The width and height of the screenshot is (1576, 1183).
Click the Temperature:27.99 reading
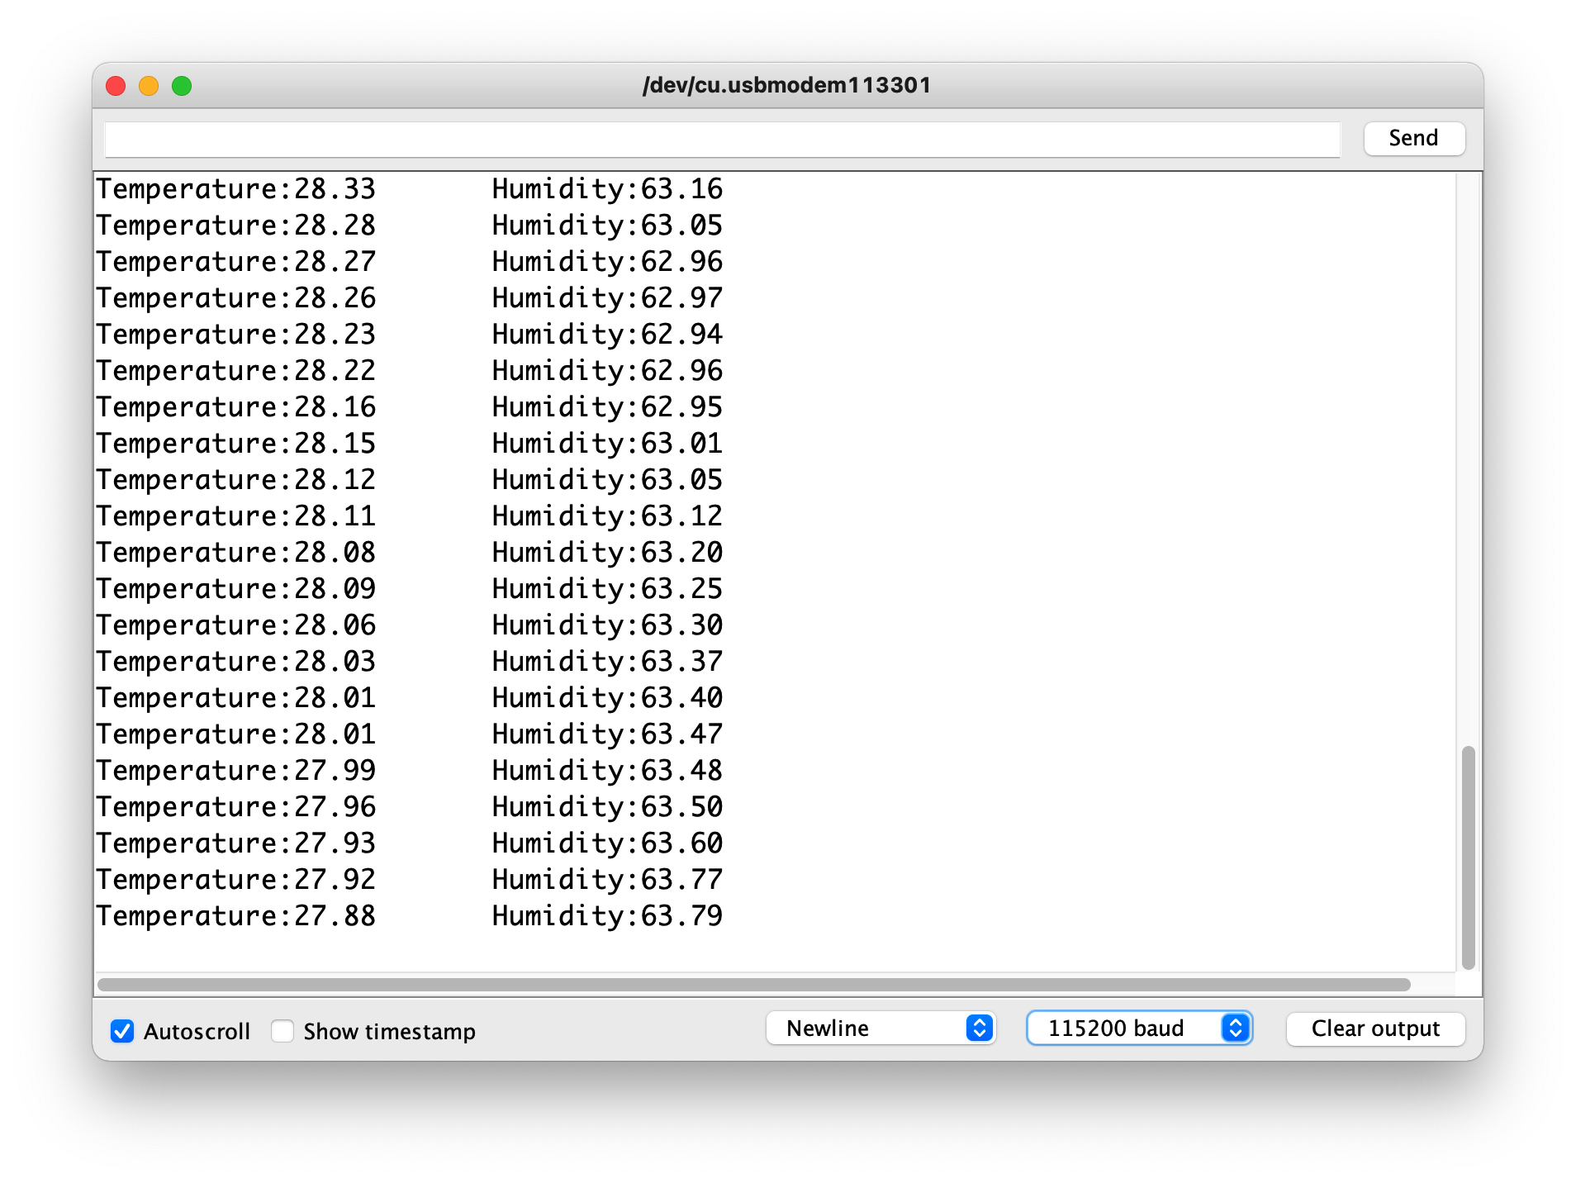point(236,771)
